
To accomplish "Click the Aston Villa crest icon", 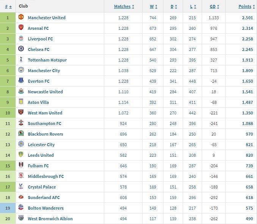I will click(21, 102).
